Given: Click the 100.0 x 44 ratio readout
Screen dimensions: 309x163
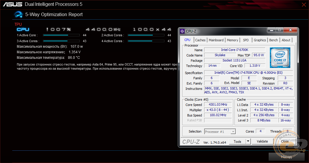Looking at the screenshot, I should click(152, 30).
